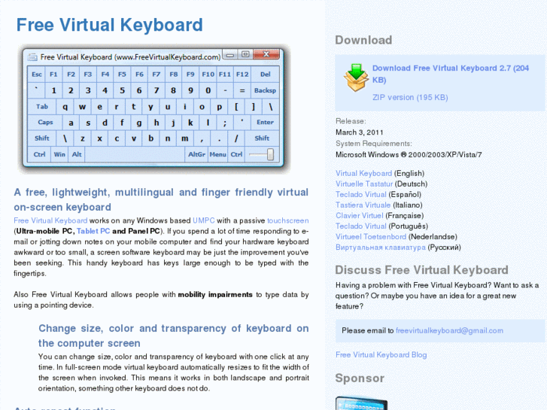Click the freevirtualkeyboard@gmail.com email link
Image resolution: width=547 pixels, height=410 pixels.
(449, 330)
